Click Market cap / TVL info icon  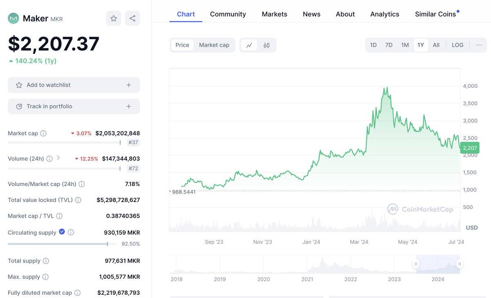59,216
